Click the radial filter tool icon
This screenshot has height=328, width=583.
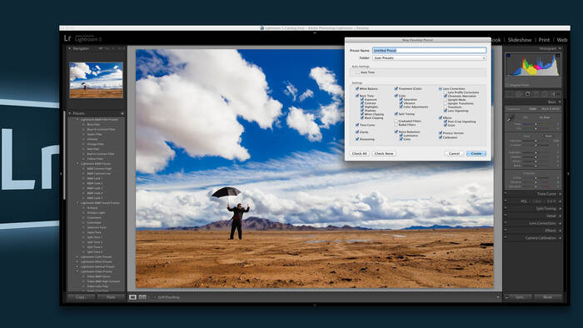(545, 94)
